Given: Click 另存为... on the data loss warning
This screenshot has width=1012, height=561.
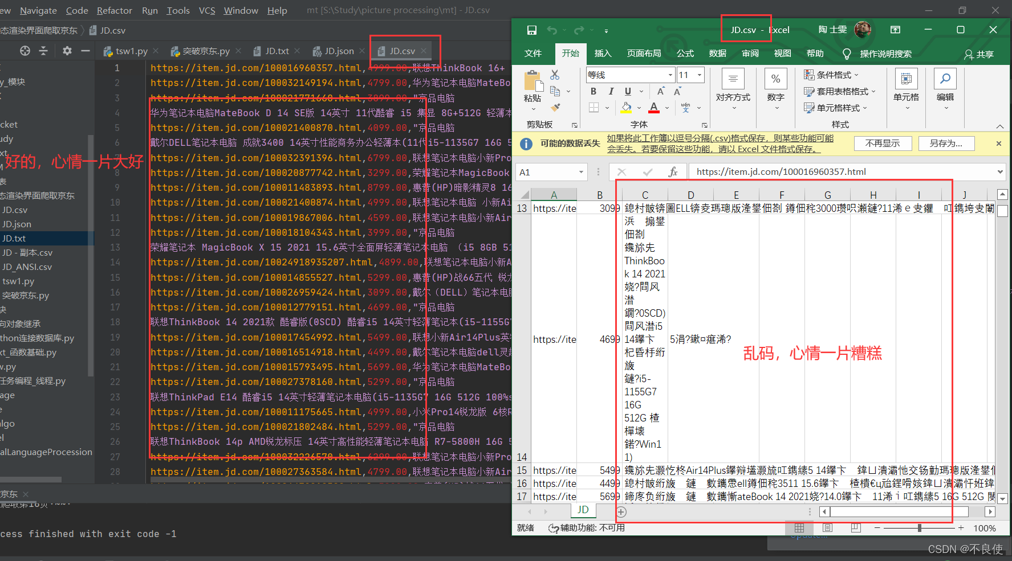Looking at the screenshot, I should (946, 144).
